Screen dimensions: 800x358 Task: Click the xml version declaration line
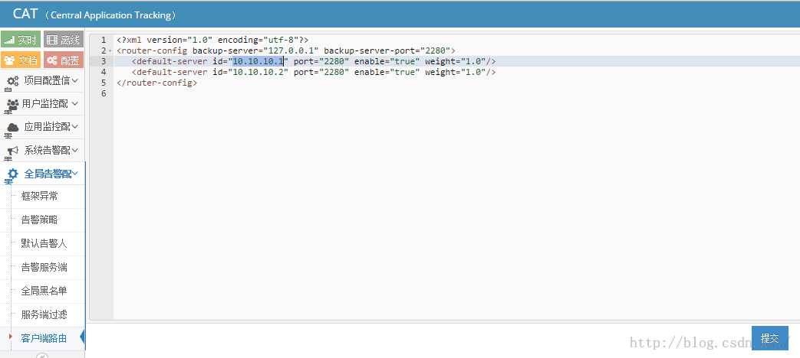point(212,40)
